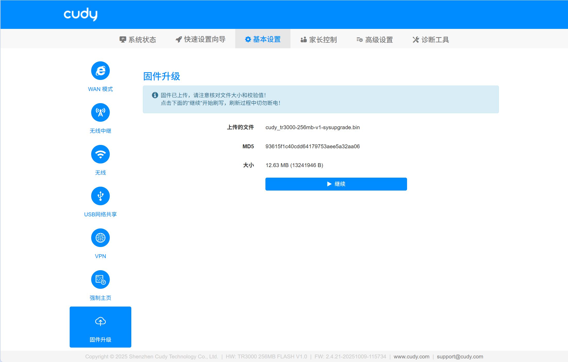Screen dimensions: 568x362
Task: Click the 强制主页 sidebar label
Action: (100, 298)
